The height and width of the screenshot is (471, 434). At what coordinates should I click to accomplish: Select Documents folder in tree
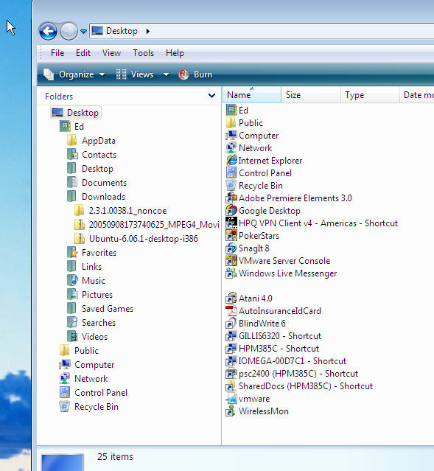pyautogui.click(x=97, y=183)
